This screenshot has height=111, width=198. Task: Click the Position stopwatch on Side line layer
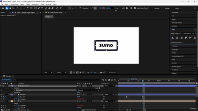(16, 99)
